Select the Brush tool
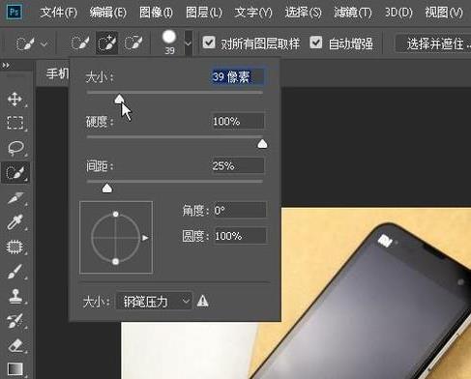471x379 pixels. tap(15, 272)
